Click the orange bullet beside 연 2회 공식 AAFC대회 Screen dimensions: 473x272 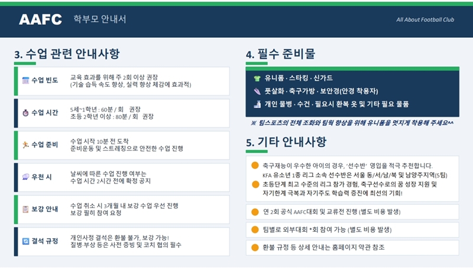(255, 212)
